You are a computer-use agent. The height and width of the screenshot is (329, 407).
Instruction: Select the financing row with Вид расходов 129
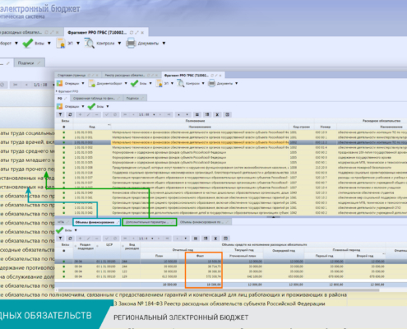231,276
